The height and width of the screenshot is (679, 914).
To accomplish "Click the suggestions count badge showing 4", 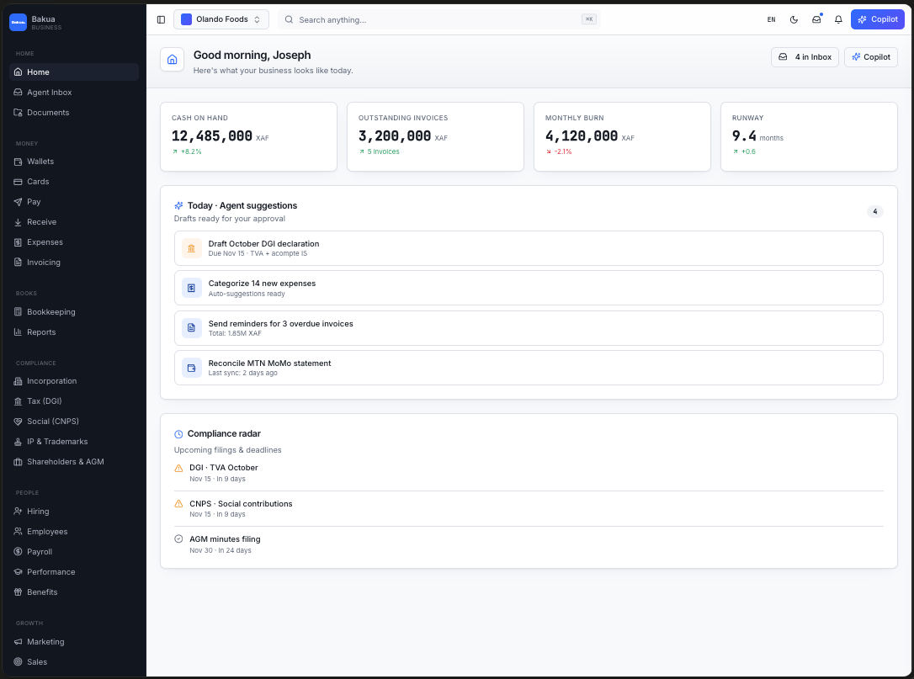I will click(875, 211).
